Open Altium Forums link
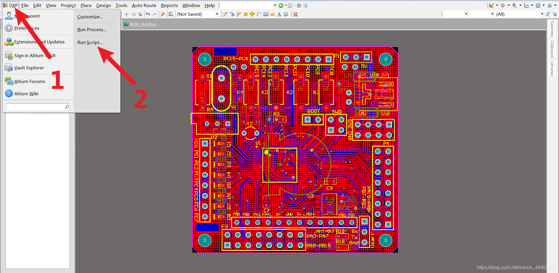Viewport: 559px width, 273px height. (30, 81)
